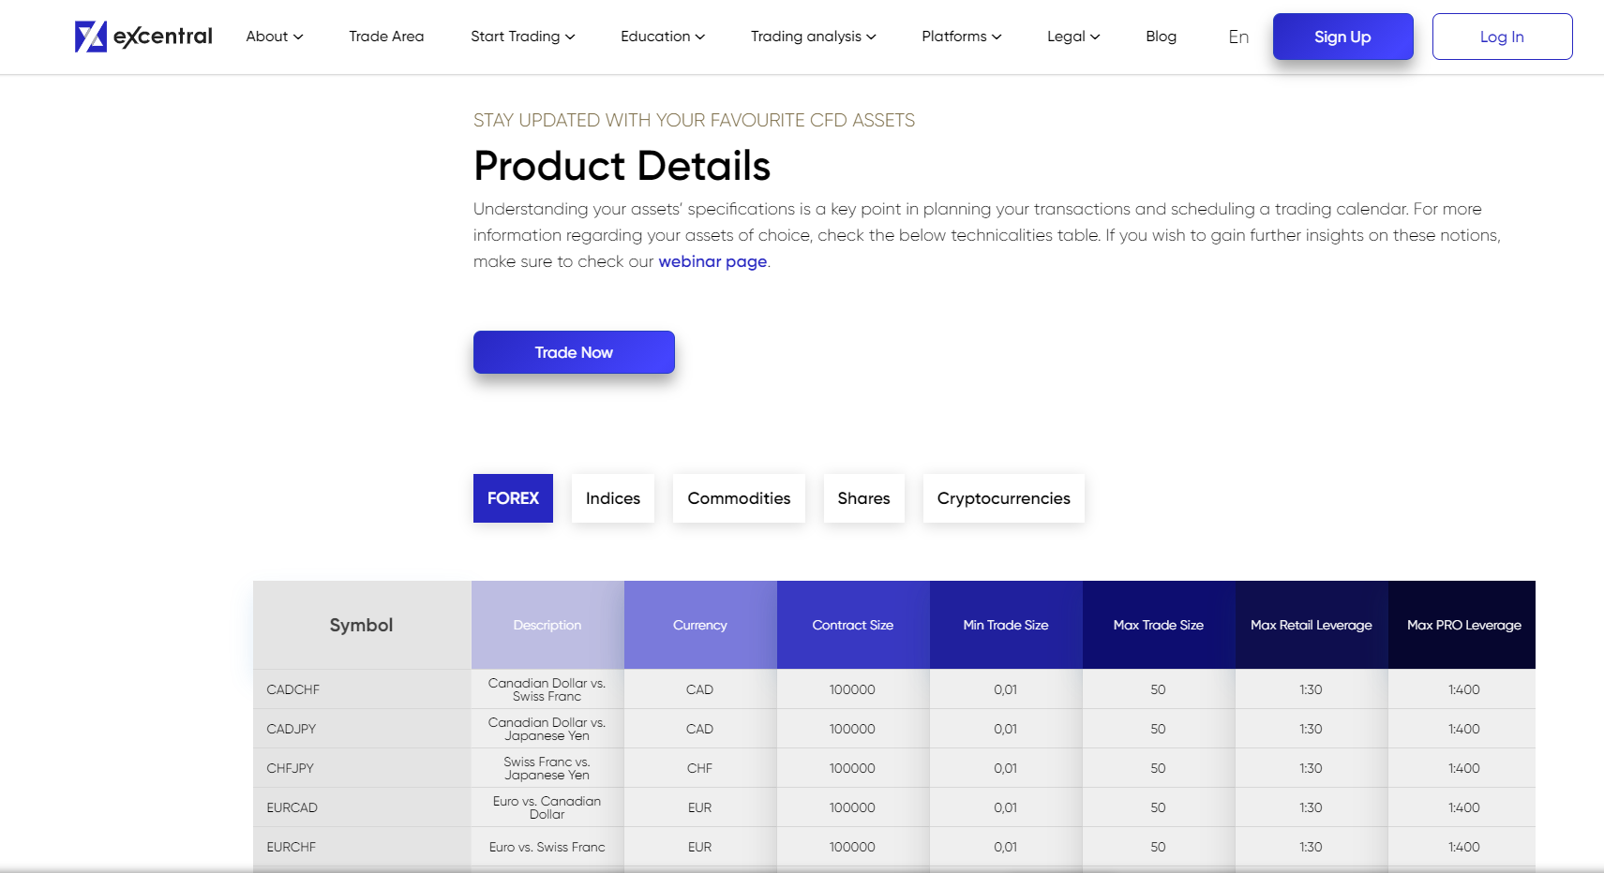Click the Blog menu item
Image resolution: width=1604 pixels, height=873 pixels.
pos(1161,37)
